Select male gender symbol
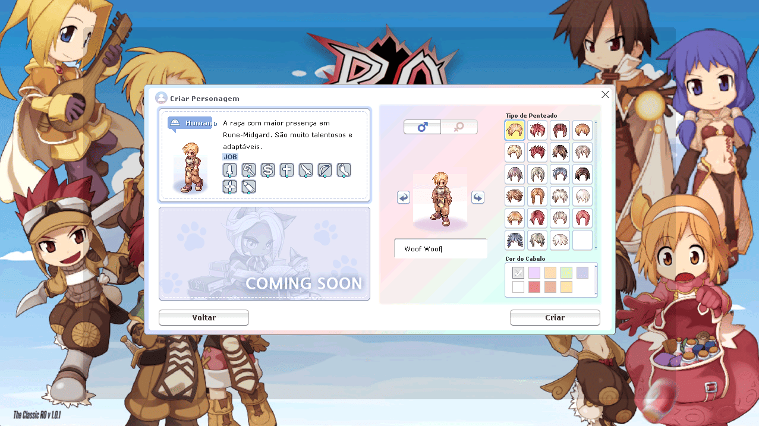This screenshot has width=759, height=426. 423,127
